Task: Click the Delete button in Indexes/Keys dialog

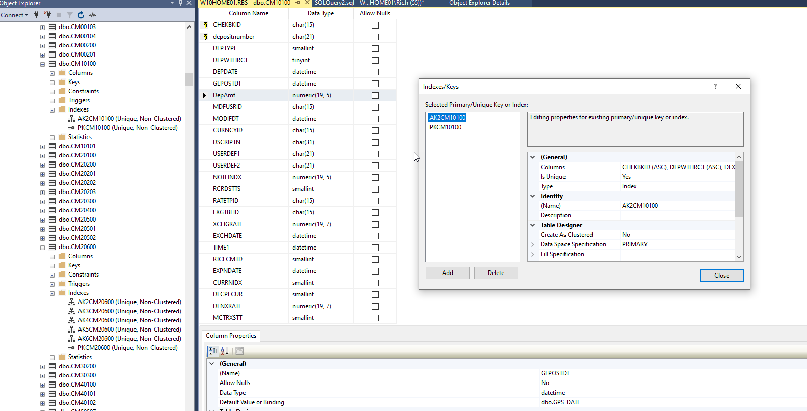Action: tap(496, 273)
